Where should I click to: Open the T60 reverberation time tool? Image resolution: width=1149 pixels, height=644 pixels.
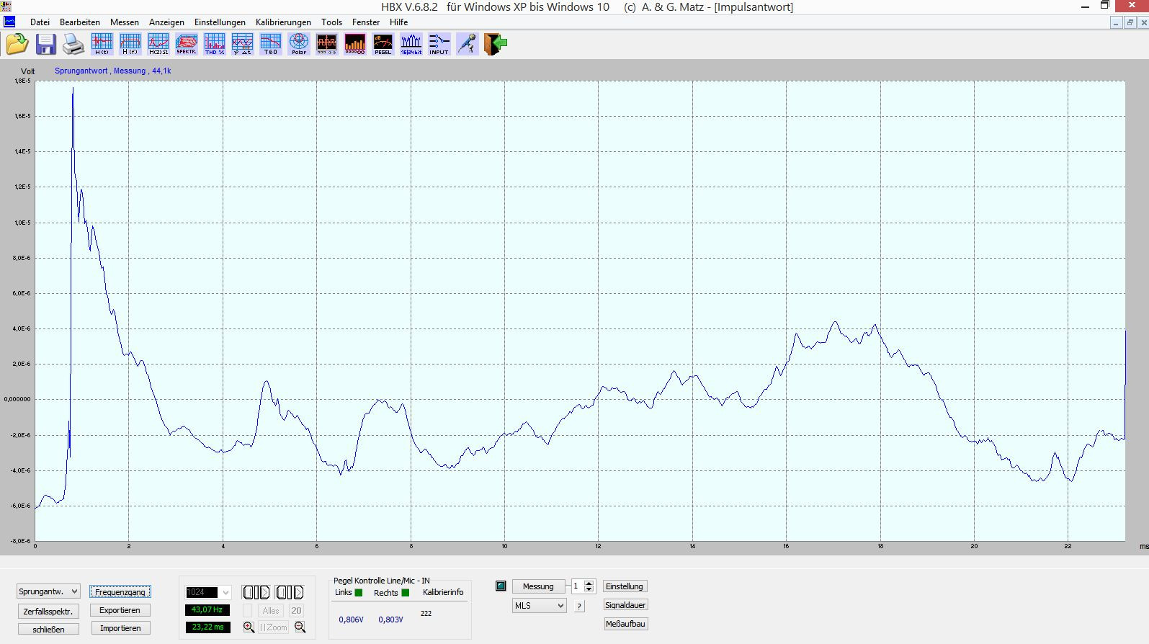[271, 44]
